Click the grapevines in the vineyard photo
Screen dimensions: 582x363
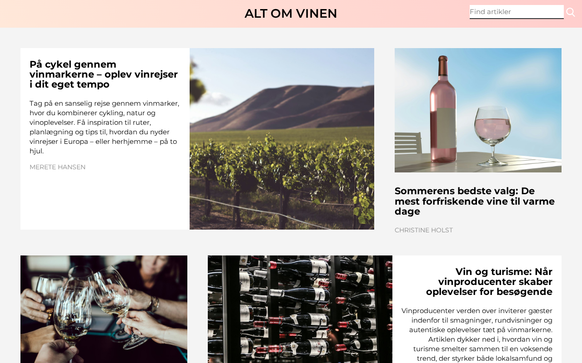(282, 181)
